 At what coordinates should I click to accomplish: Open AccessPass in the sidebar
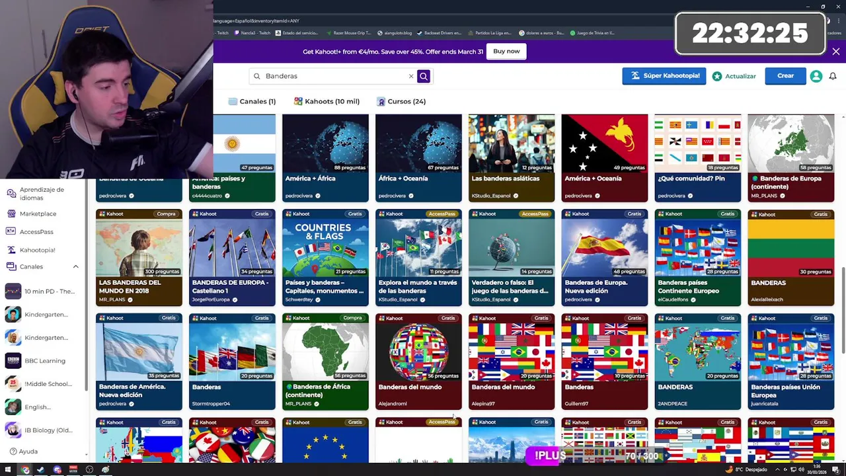[x=36, y=231]
